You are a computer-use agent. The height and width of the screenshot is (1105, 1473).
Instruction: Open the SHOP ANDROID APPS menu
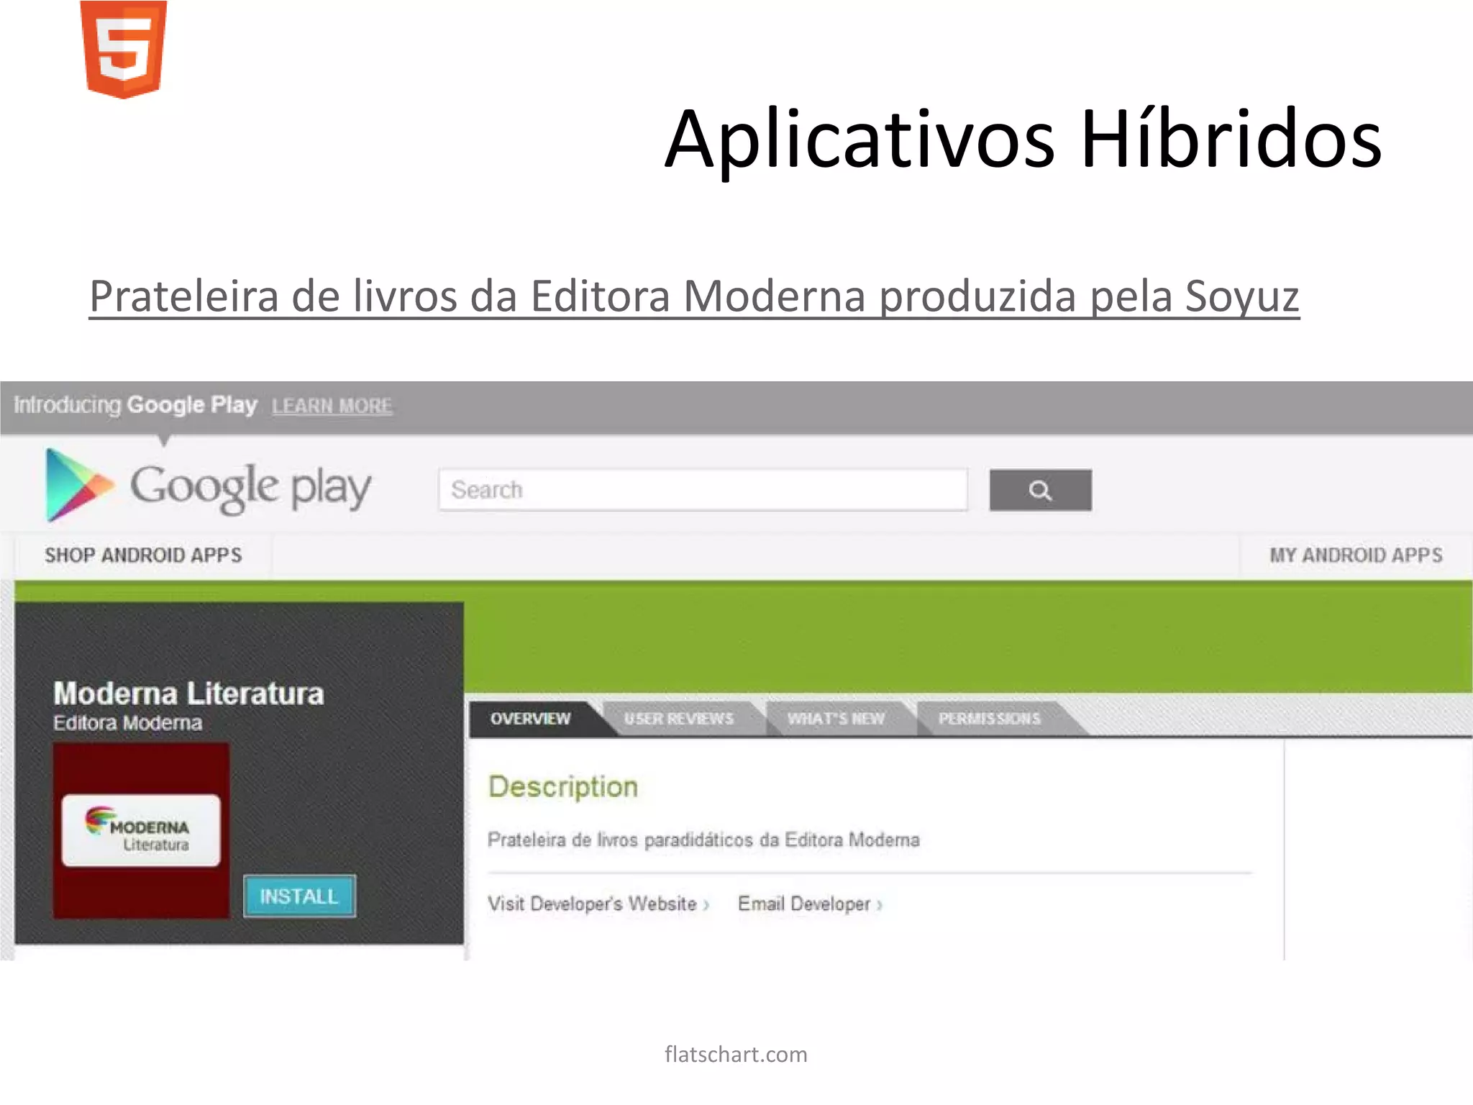click(143, 555)
